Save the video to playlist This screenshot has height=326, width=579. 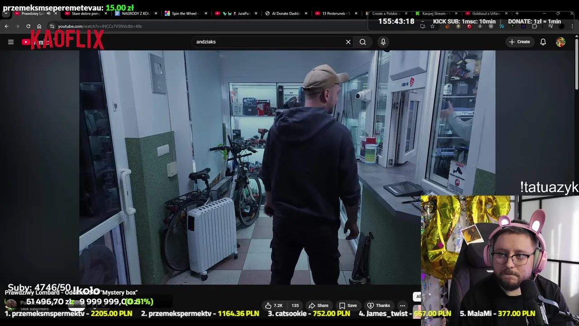(x=348, y=306)
